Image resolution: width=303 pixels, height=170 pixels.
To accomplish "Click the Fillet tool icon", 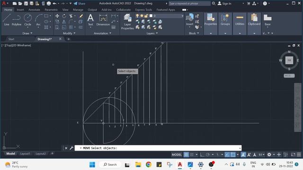I will pos(71,22).
